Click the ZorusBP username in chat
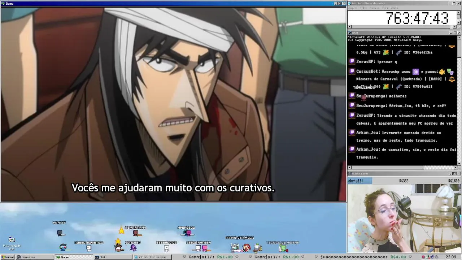This screenshot has height=260, width=462. (x=365, y=62)
